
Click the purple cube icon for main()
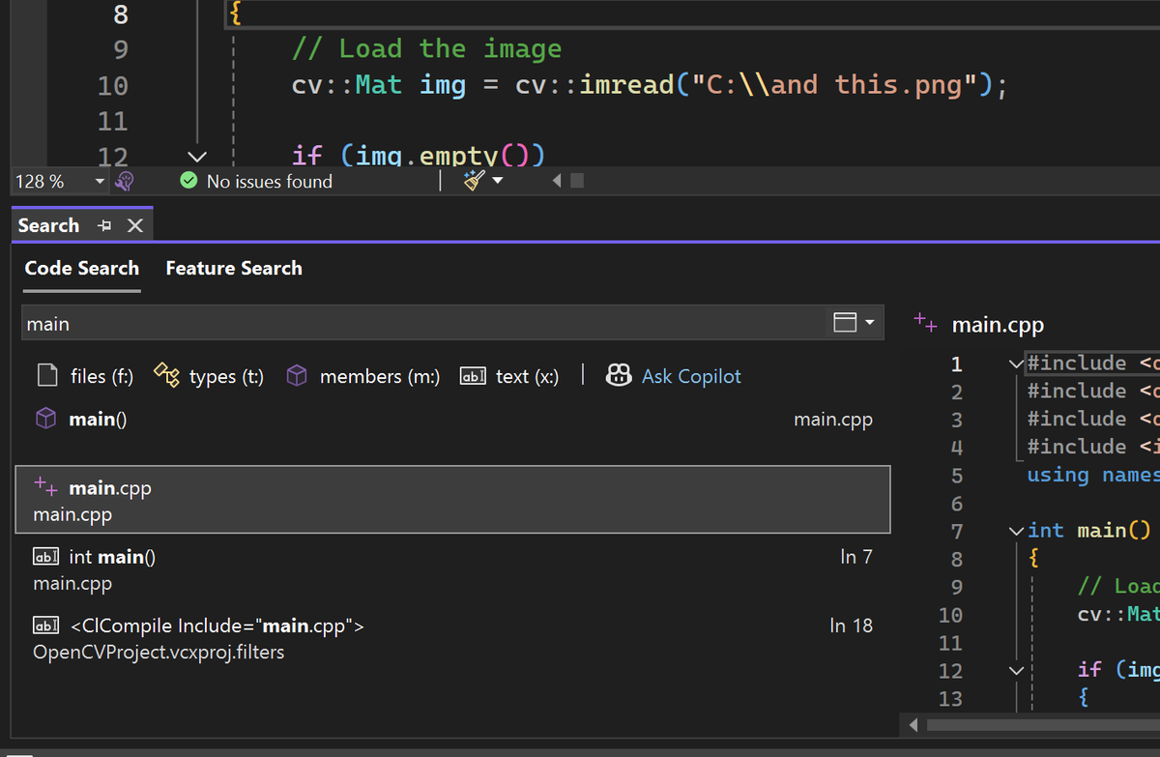45,419
